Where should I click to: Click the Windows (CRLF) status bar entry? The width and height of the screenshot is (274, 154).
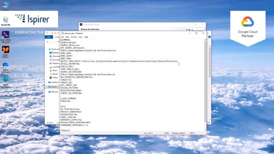tap(178, 133)
